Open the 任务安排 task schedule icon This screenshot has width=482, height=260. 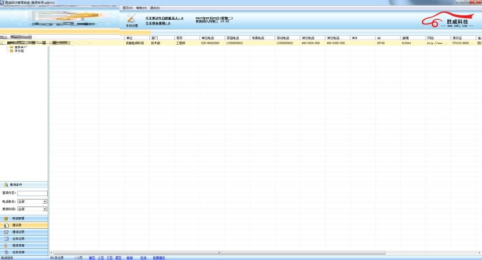6,252
